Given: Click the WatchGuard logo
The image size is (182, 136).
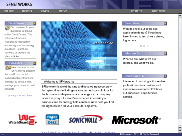Looking at the screenshot, I should click(23, 120).
